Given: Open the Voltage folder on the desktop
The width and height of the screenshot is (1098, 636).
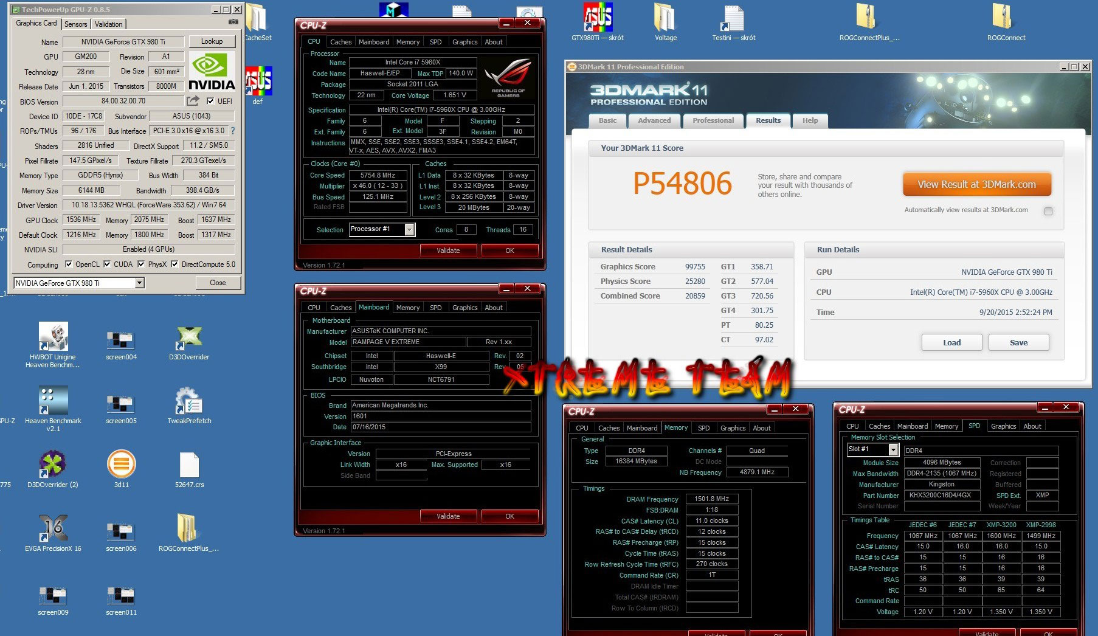Looking at the screenshot, I should pyautogui.click(x=665, y=19).
